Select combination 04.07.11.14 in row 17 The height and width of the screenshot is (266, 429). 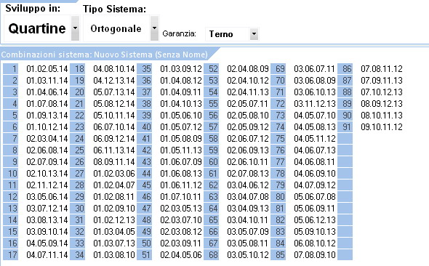click(x=47, y=255)
